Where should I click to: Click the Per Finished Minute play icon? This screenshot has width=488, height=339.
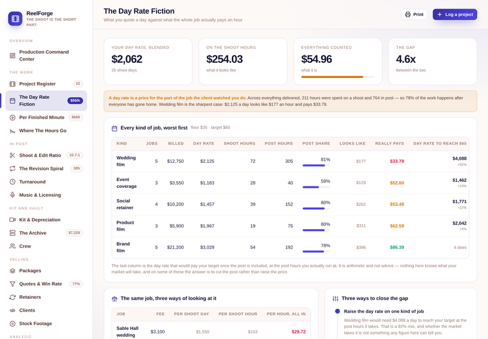point(12,118)
